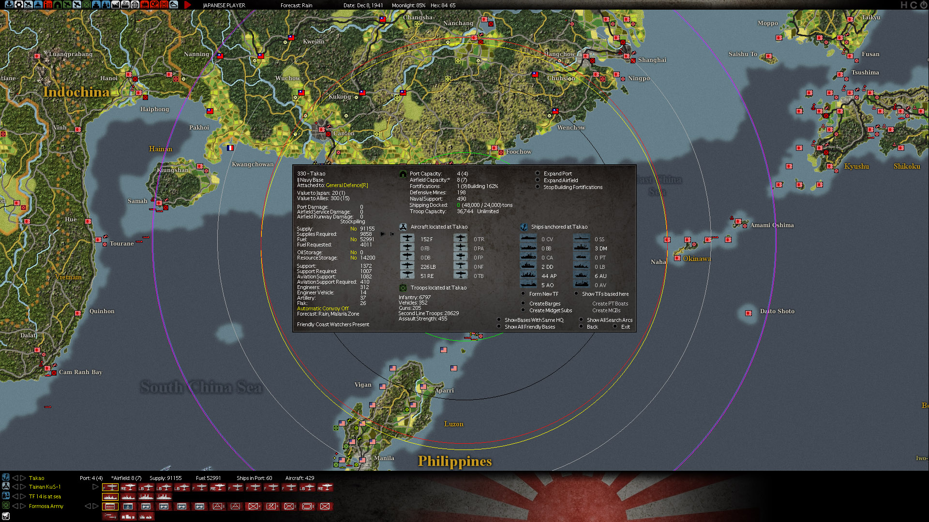
Task: Click the Formosa Army unit name
Action: pos(46,506)
